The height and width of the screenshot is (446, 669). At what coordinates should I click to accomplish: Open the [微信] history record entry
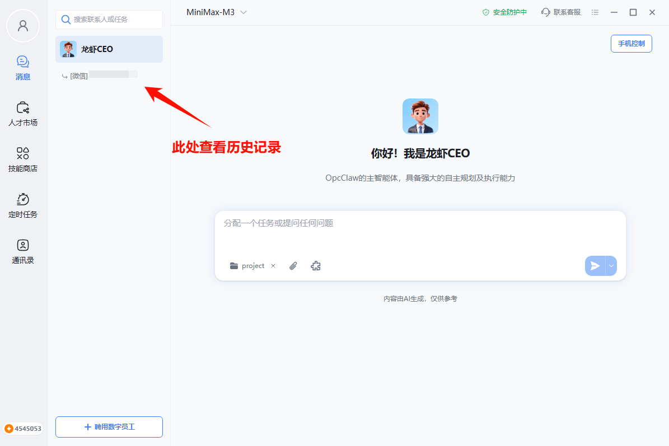(100, 76)
